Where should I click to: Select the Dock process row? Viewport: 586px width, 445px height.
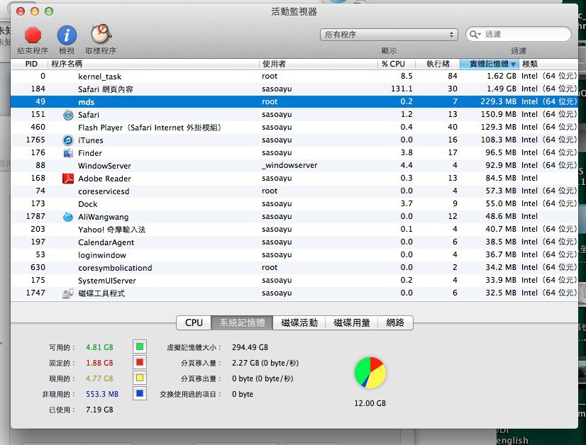[294, 204]
